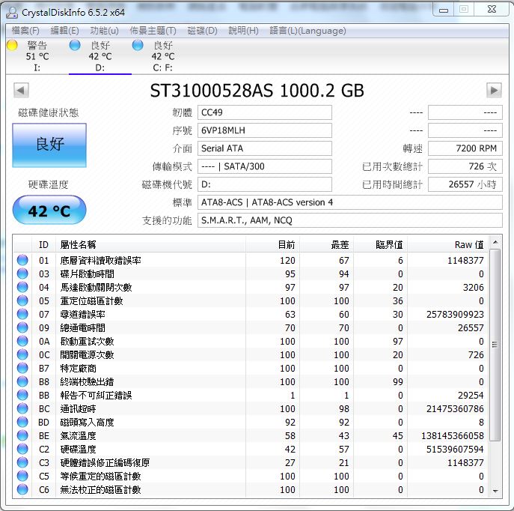Screen dimensions: 514x511
Task: Select the yellow warning disk I: status icon
Action: point(12,45)
